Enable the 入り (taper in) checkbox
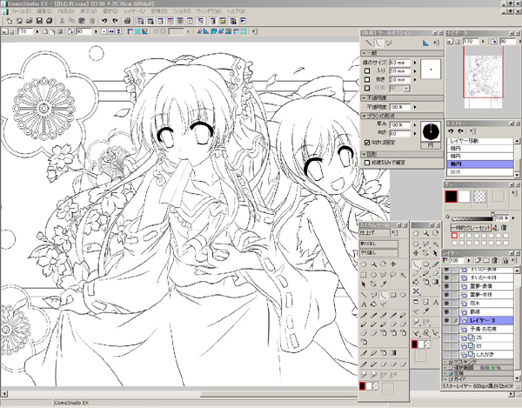522x408 pixels. [367, 70]
